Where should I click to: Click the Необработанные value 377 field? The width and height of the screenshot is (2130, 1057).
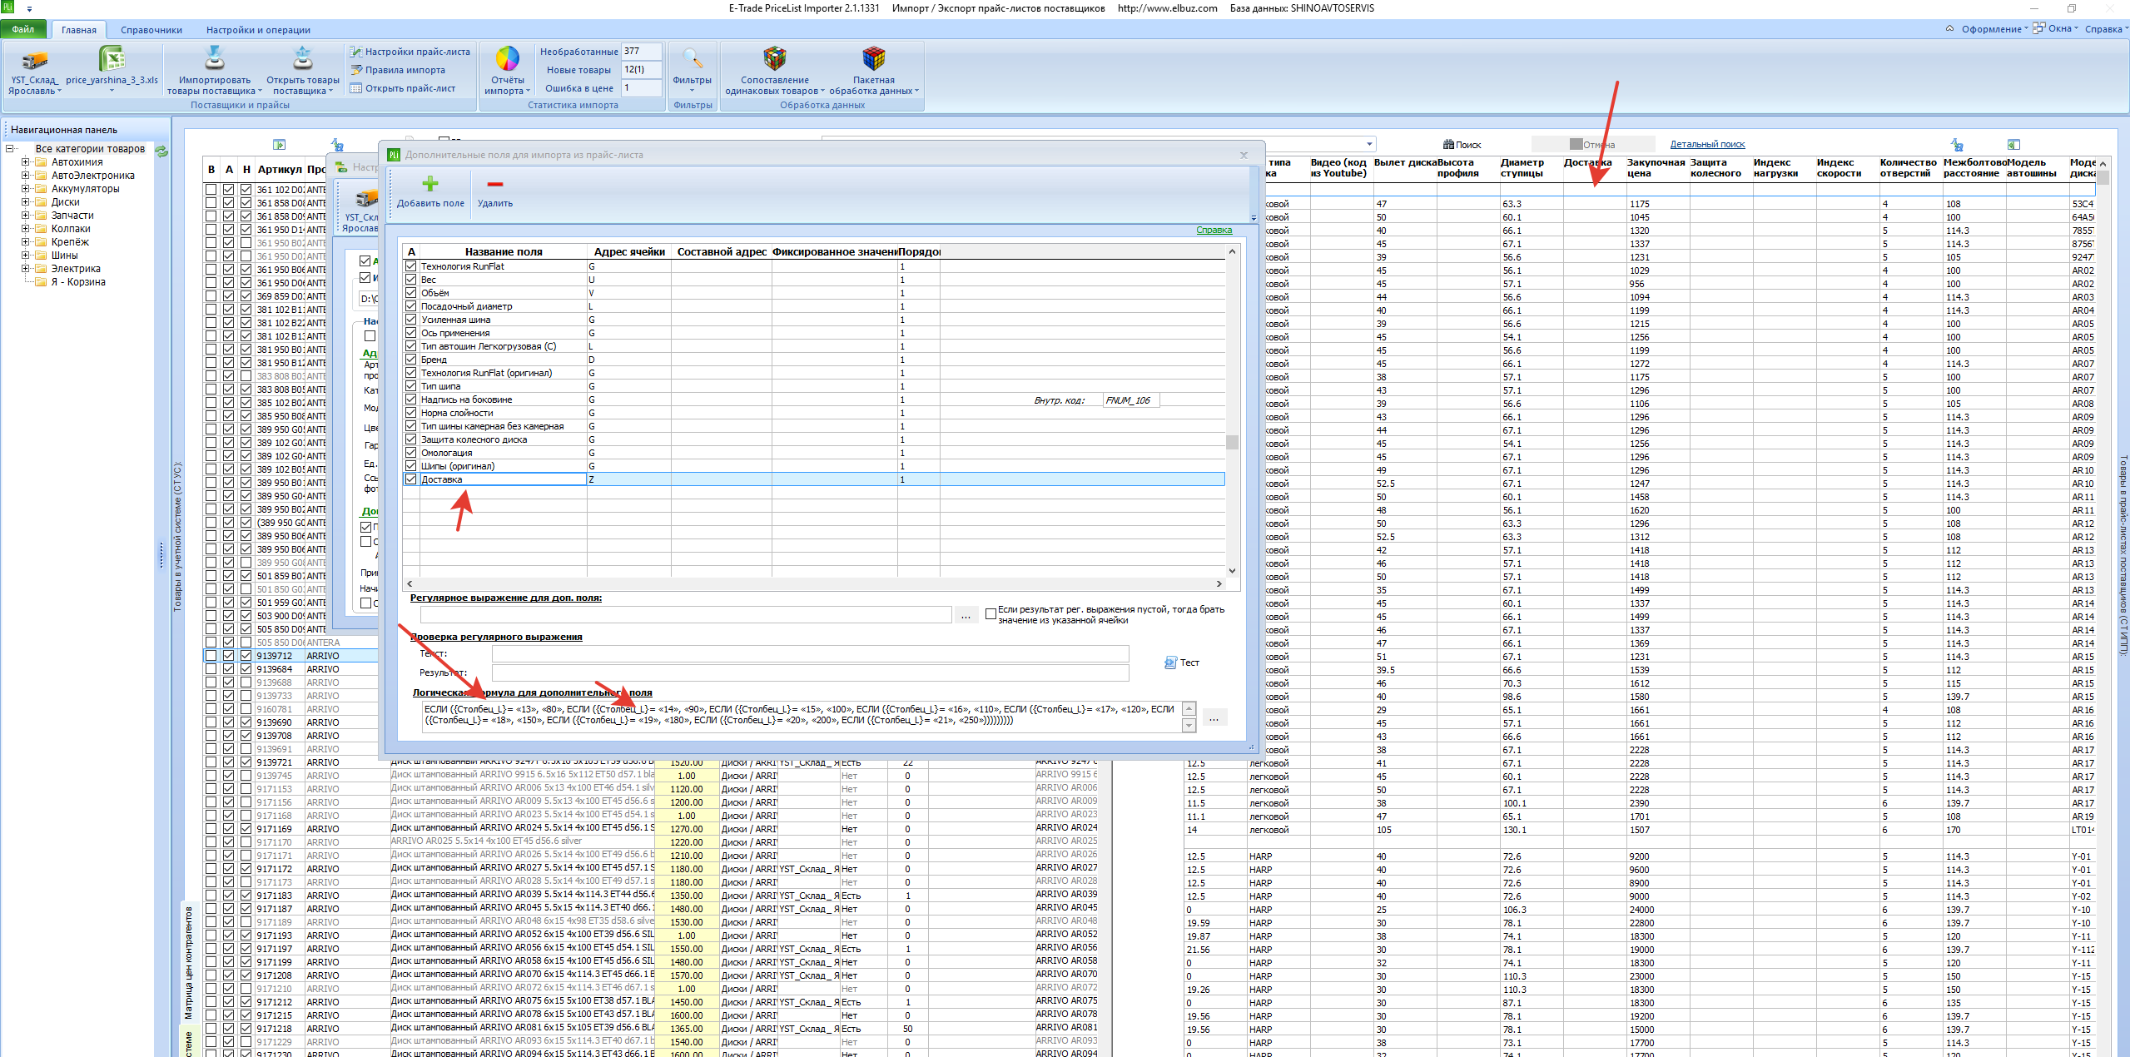pos(641,52)
